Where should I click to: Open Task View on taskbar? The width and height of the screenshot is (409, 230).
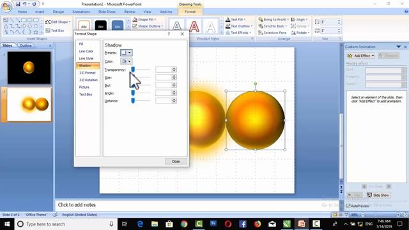(125, 224)
